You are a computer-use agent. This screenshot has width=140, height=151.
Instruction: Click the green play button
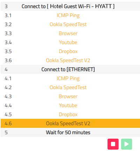click(x=126, y=144)
